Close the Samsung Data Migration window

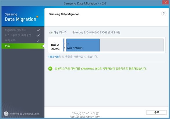click(165, 2)
